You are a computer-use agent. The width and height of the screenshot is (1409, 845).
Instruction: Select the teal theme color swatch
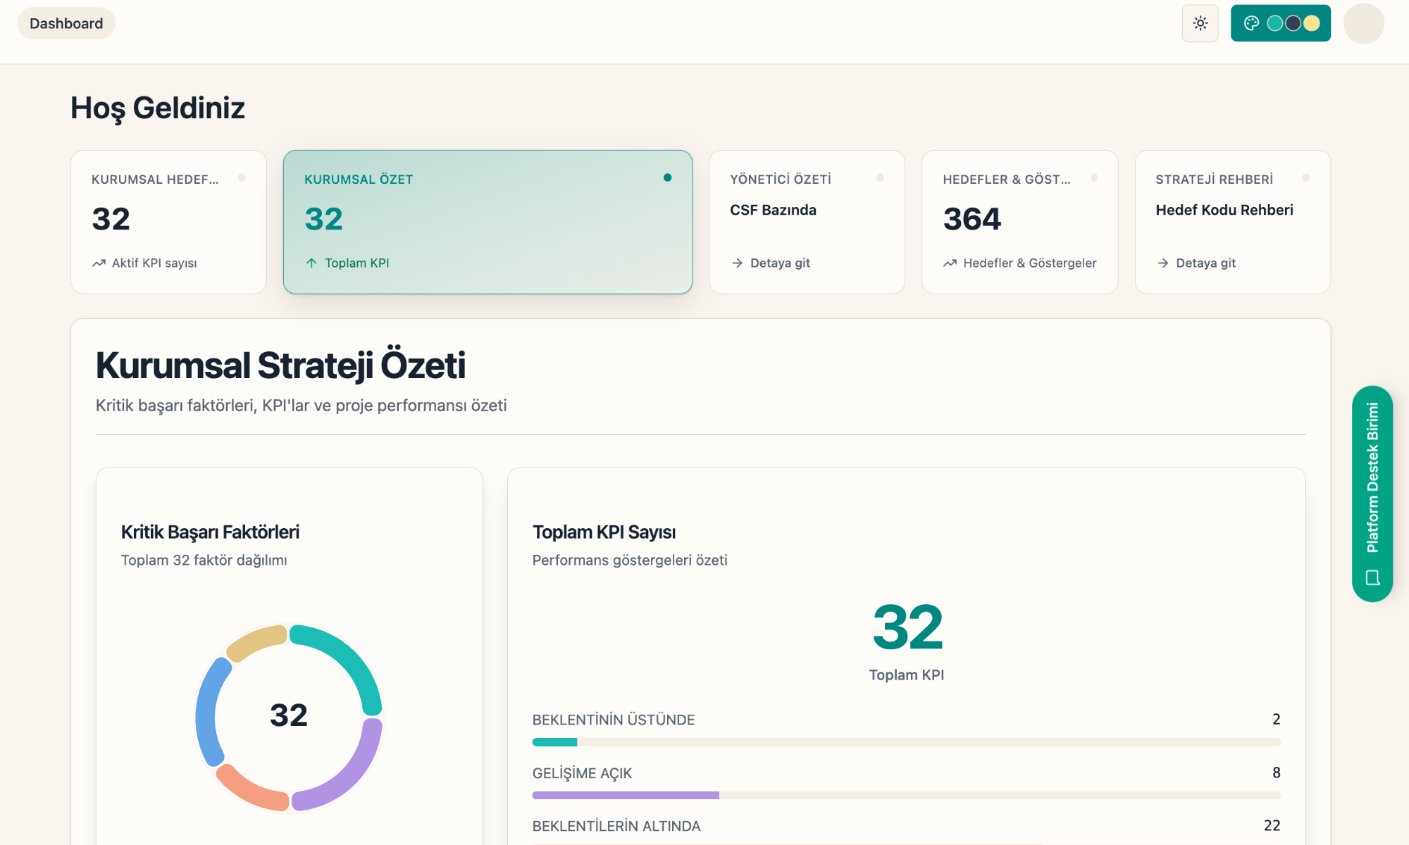tap(1275, 23)
